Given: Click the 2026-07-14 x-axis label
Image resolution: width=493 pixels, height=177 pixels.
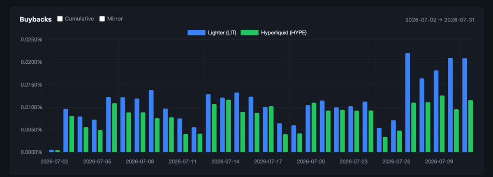Looking at the screenshot, I should [x=225, y=162].
